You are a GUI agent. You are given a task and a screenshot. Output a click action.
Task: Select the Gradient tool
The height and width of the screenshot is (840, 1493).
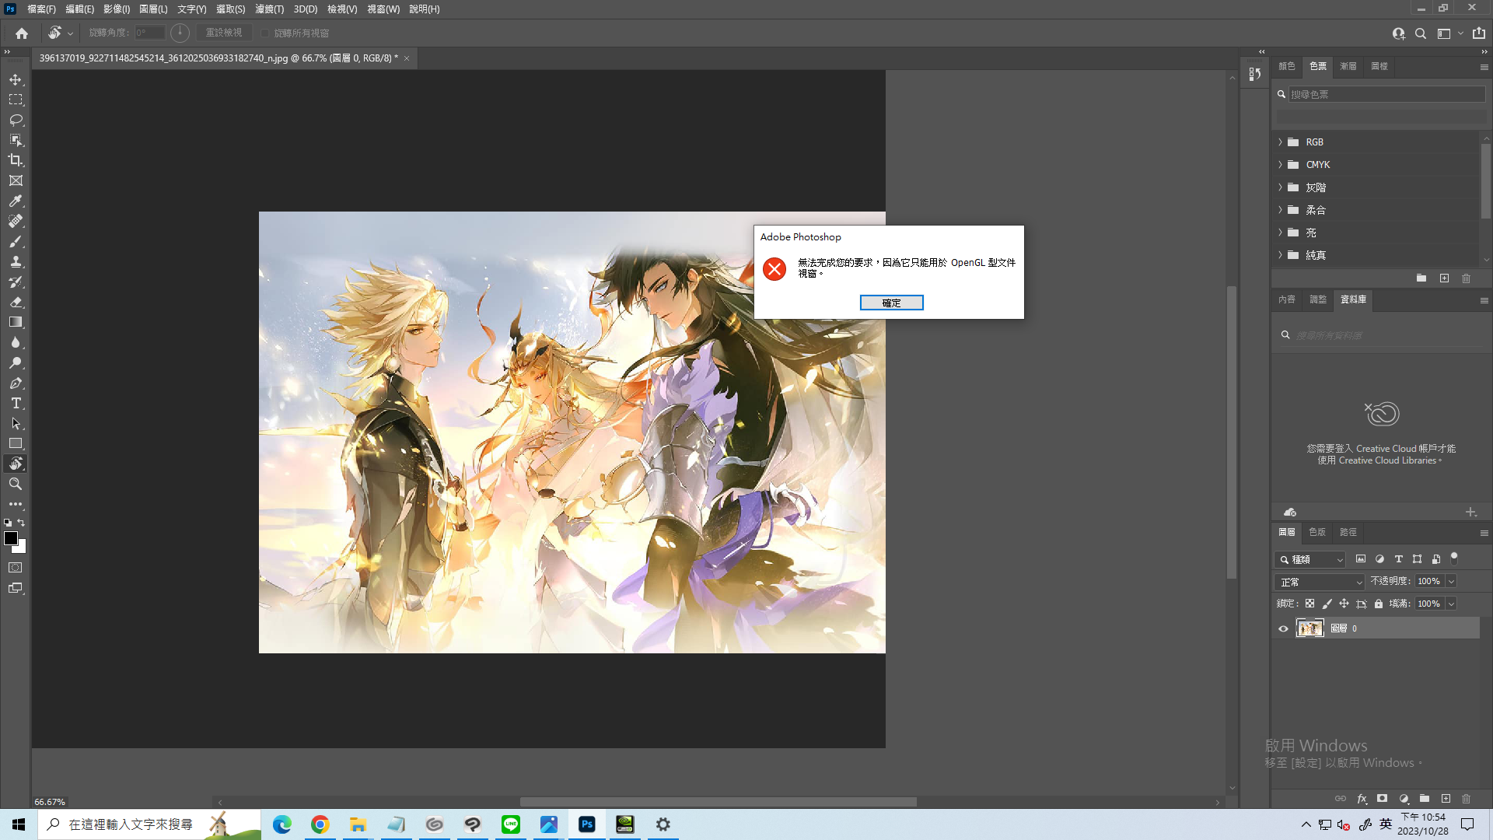click(x=16, y=322)
